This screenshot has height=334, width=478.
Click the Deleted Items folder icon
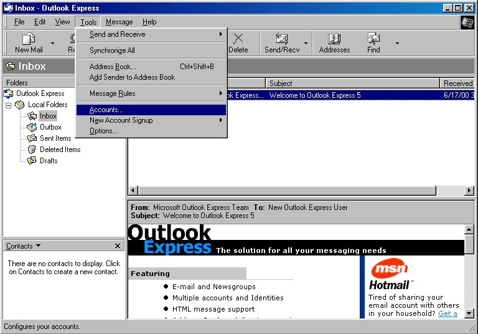(32, 150)
